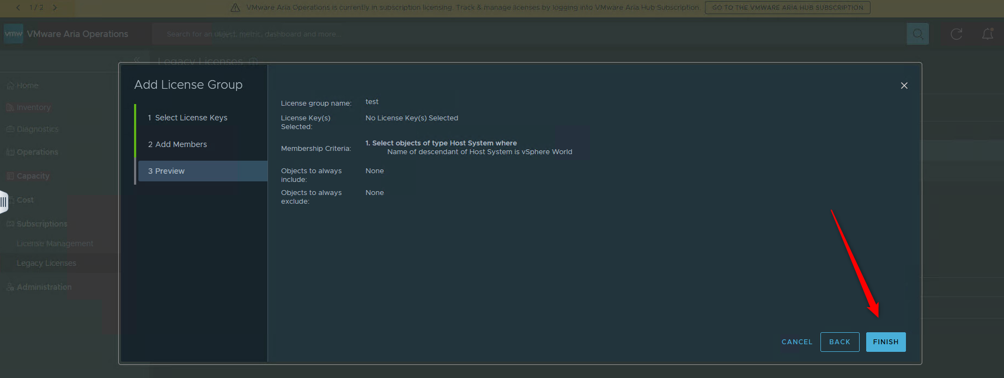The height and width of the screenshot is (378, 1004).
Task: Select License Management under Subscriptions
Action: click(55, 243)
